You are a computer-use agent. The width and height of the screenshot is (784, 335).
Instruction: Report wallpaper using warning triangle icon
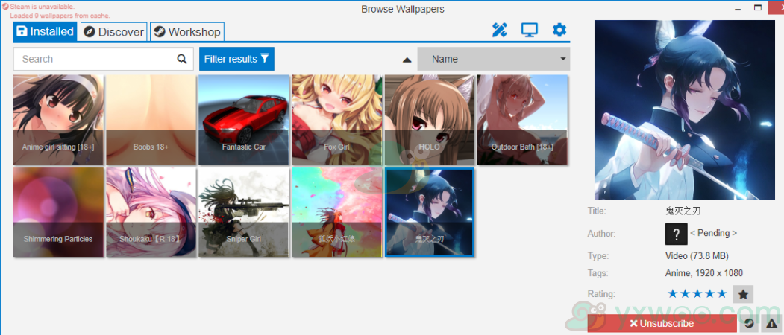tap(772, 324)
